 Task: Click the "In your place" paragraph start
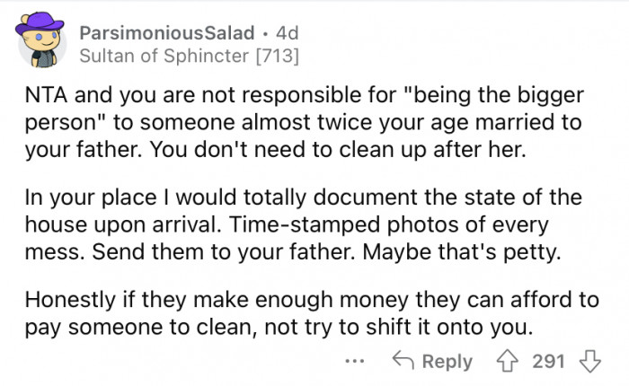[x=91, y=198]
